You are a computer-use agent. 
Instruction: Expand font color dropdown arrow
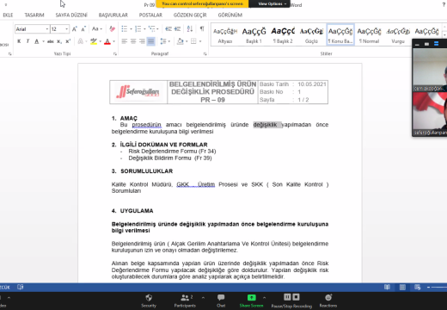pos(113,41)
